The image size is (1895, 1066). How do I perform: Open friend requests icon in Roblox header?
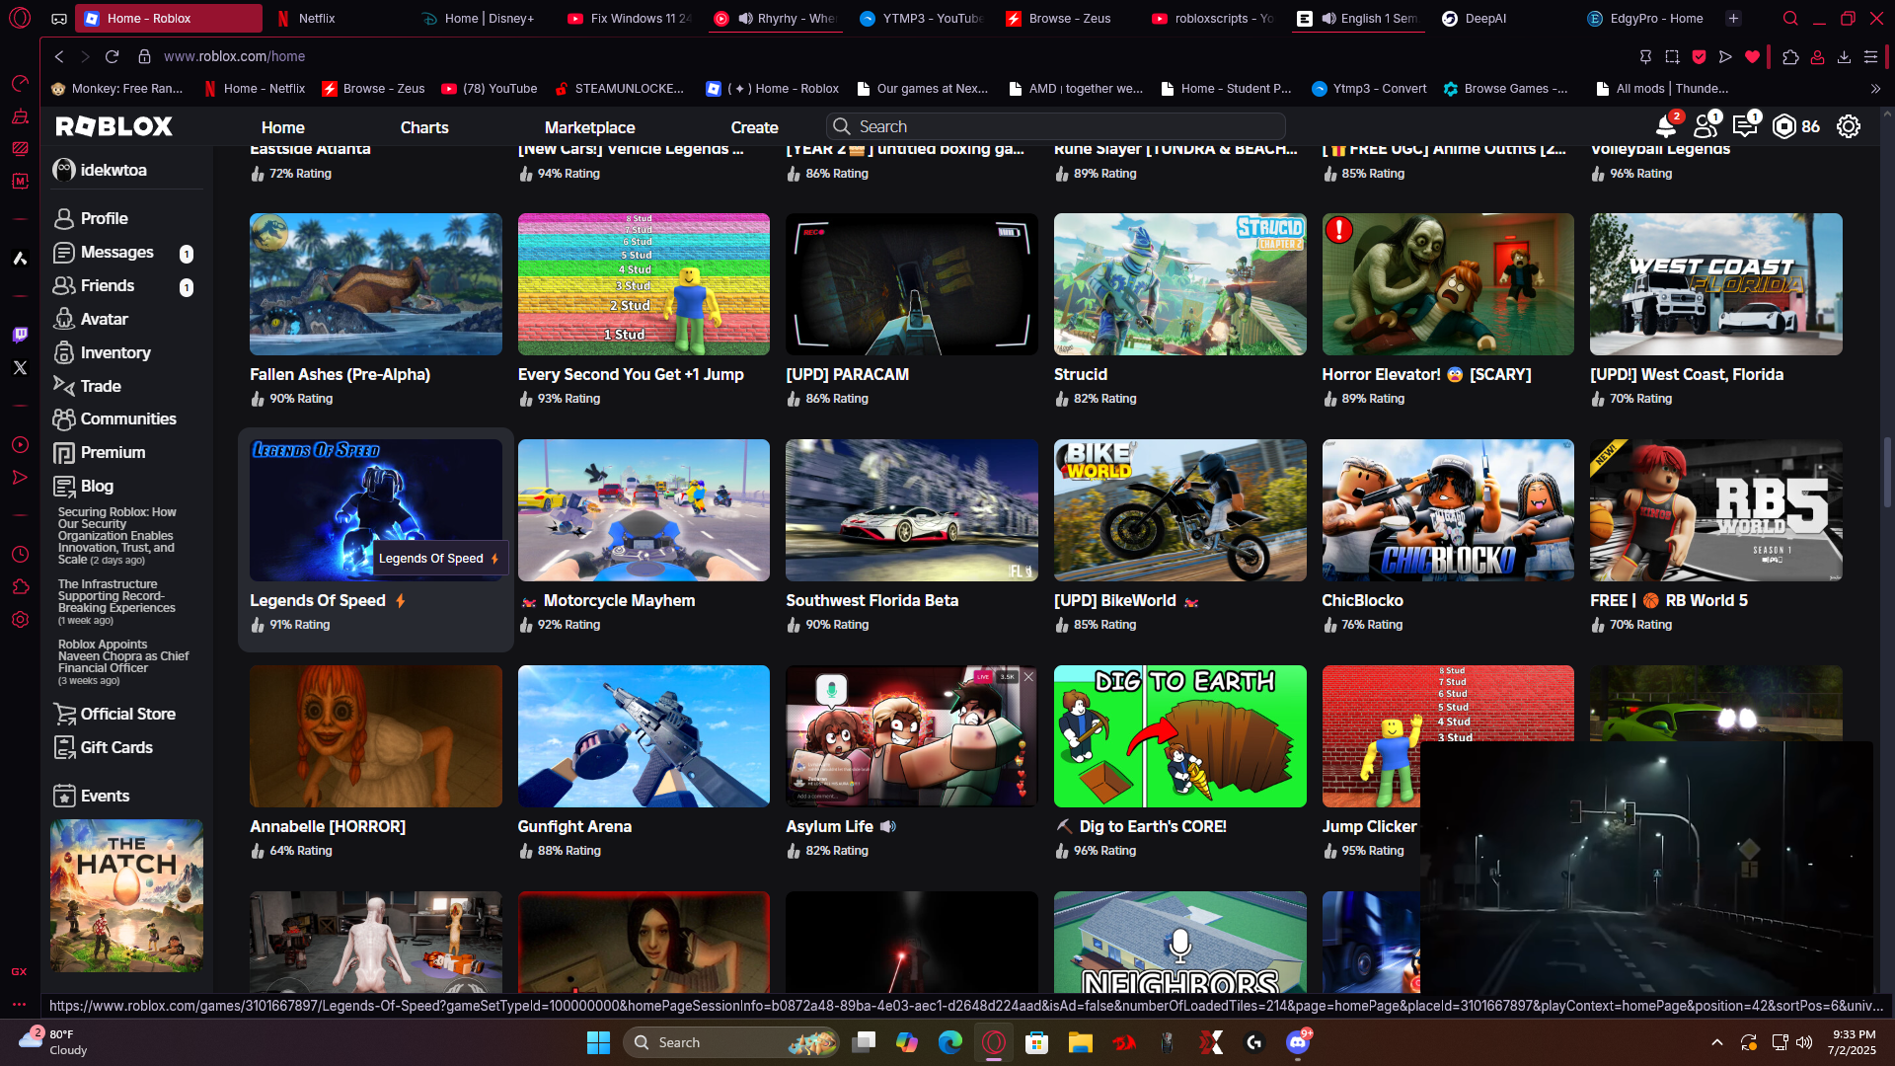pos(1705,126)
